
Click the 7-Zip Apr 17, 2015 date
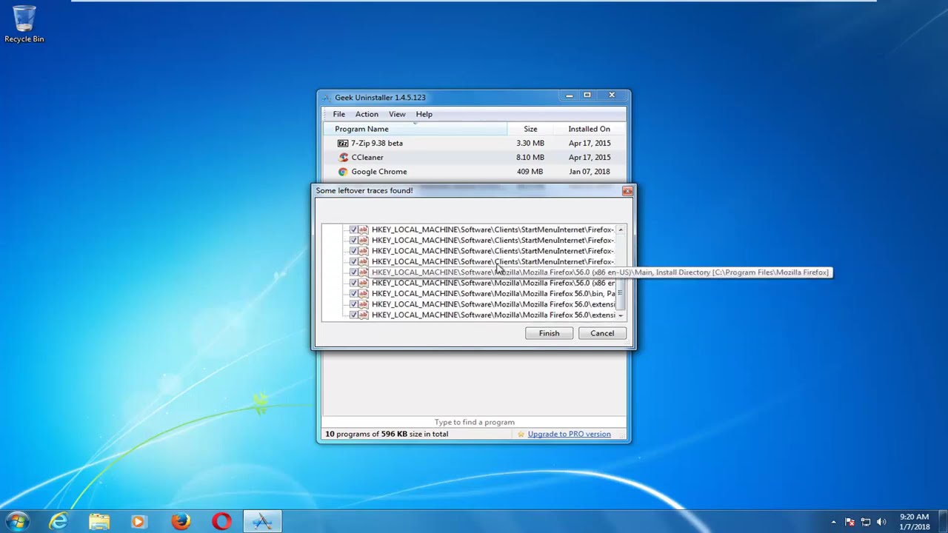tap(590, 143)
